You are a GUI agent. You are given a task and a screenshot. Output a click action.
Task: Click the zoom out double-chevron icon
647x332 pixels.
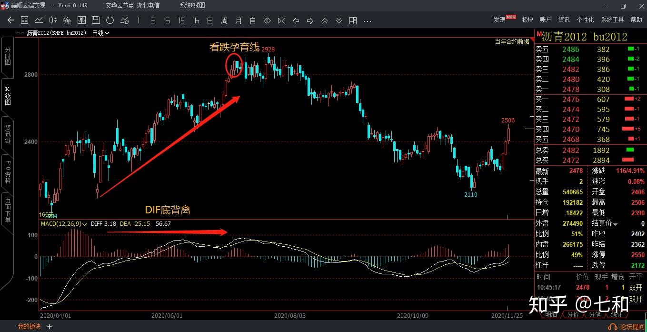pyautogui.click(x=338, y=20)
